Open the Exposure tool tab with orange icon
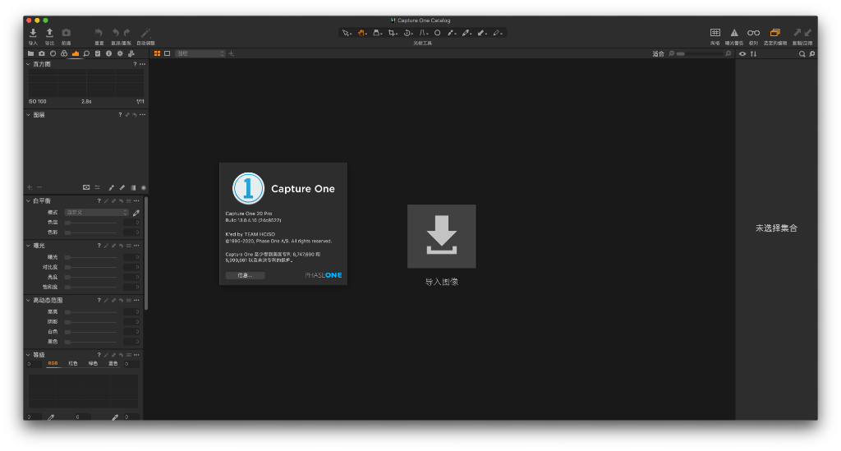 coord(75,53)
